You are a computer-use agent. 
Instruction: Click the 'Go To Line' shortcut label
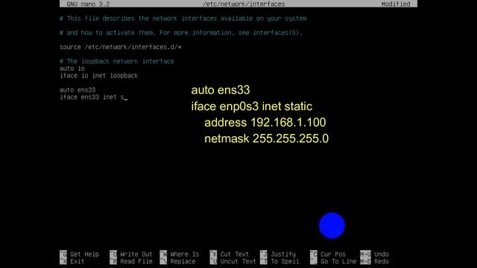coord(338,261)
